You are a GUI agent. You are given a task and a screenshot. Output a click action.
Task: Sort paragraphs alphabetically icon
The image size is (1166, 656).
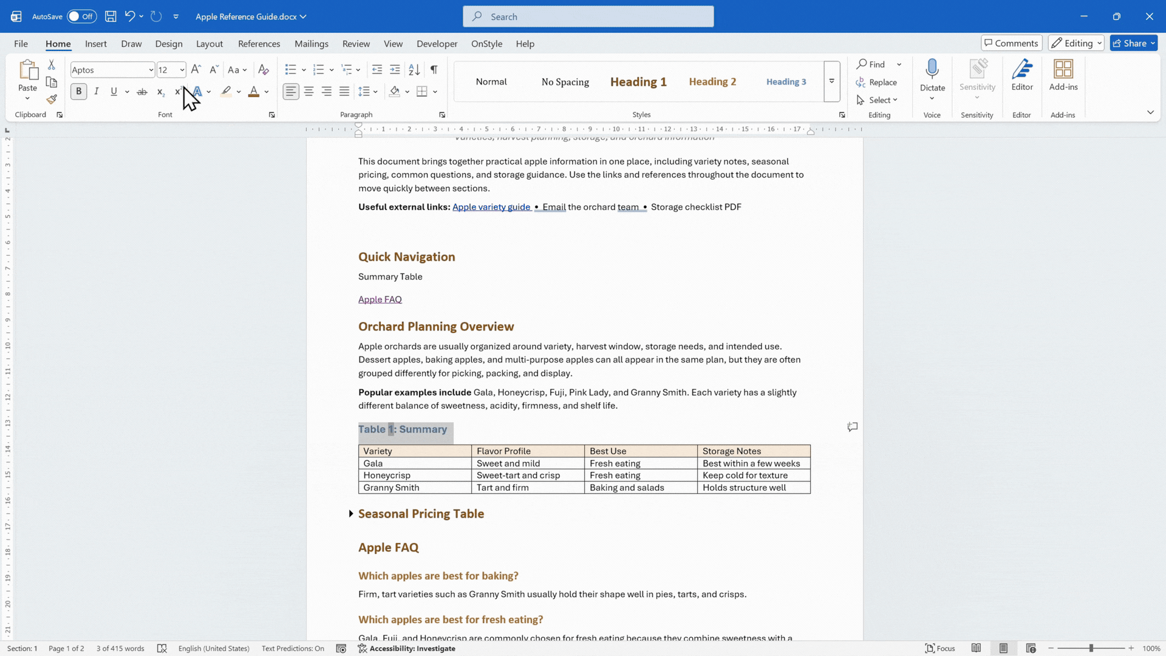click(x=414, y=70)
